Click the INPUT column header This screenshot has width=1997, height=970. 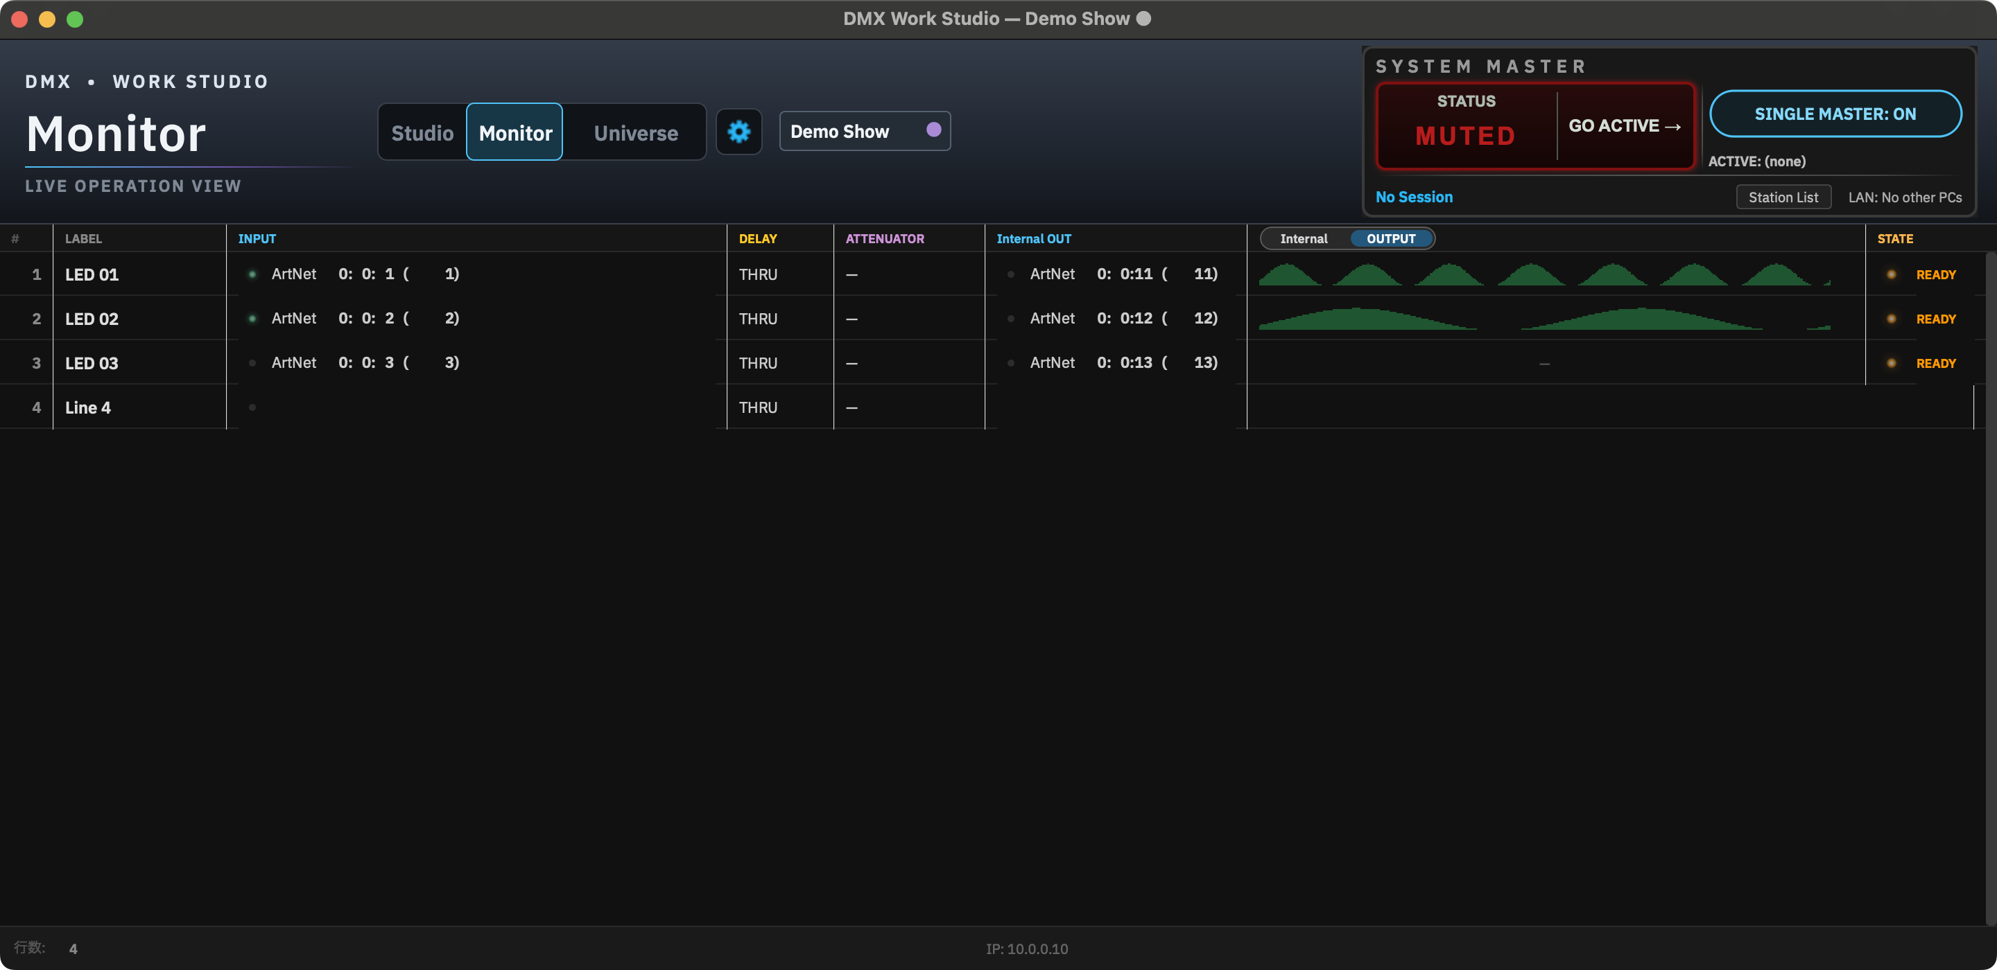point(257,238)
